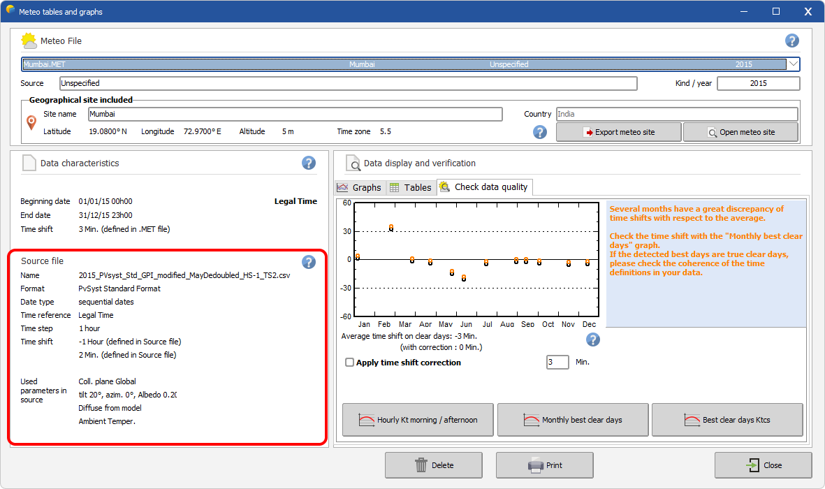The height and width of the screenshot is (489, 825).
Task: Open Best clear days Ktcs graph
Action: [x=727, y=420]
